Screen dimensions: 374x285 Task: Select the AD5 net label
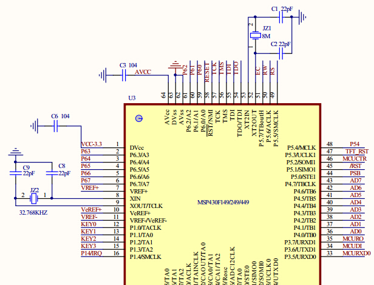tap(356, 195)
